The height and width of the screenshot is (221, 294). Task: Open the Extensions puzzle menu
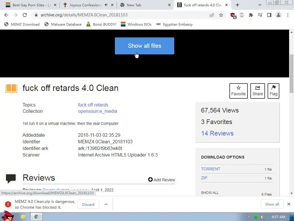pyautogui.click(x=251, y=15)
